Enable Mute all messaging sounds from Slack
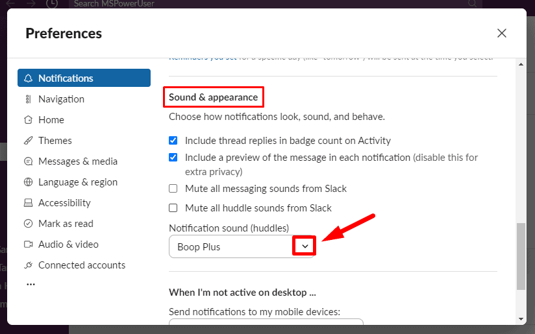Screen dimensions: 535x334 173,189
